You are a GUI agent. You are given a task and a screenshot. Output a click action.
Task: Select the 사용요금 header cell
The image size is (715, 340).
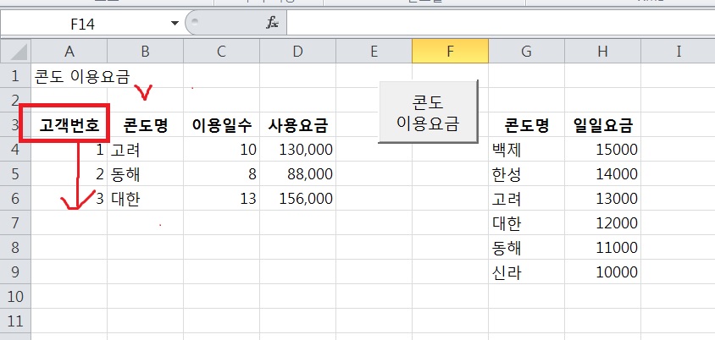tap(297, 127)
